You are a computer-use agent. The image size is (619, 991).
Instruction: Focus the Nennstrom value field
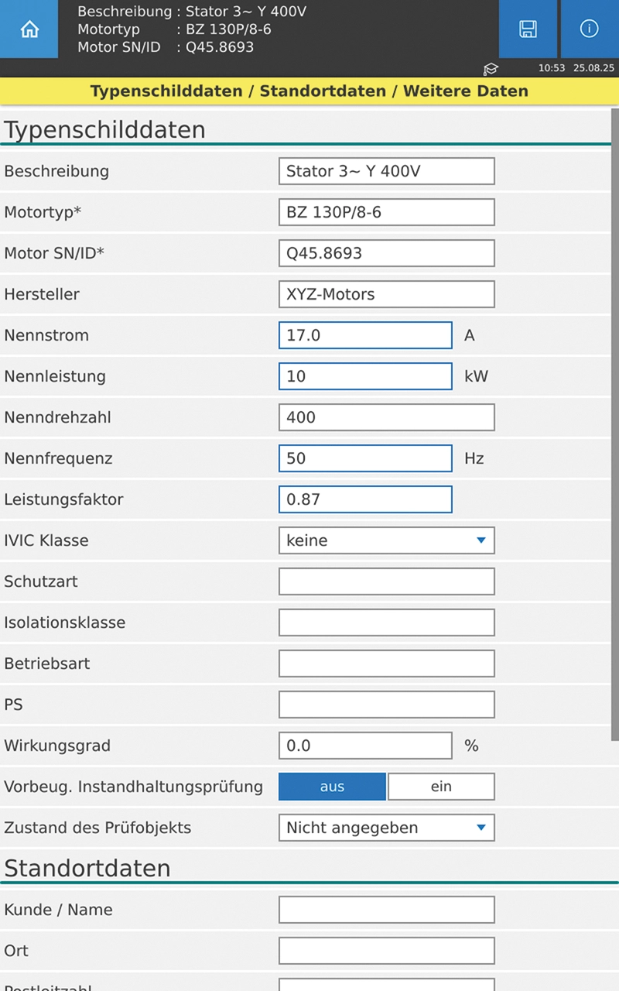coord(365,335)
